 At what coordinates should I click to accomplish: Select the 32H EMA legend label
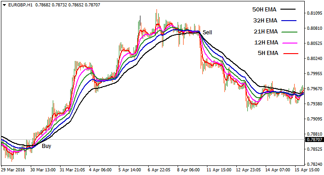click(265, 21)
